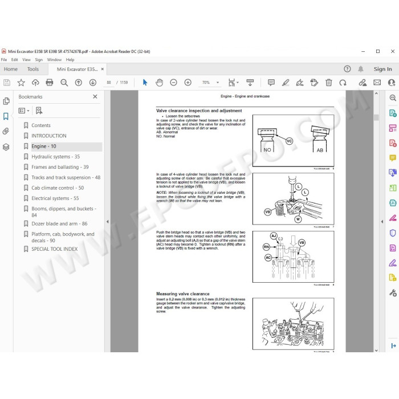Open Dozer blade and arm - 86
Image resolution: width=399 pixels, height=399 pixels.
click(x=59, y=223)
